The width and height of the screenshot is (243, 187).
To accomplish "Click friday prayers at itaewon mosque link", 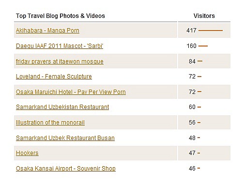I will click(x=60, y=62).
